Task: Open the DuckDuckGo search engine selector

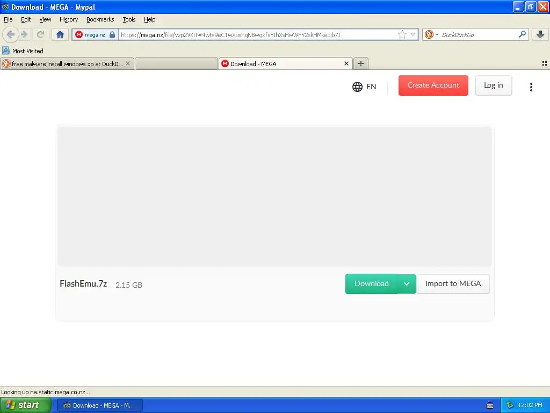Action: tap(431, 34)
